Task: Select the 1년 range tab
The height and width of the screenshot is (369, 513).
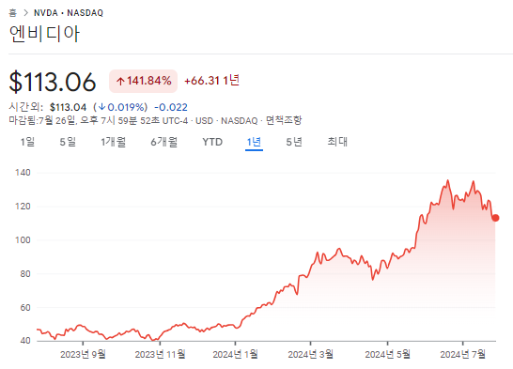Action: (x=254, y=142)
